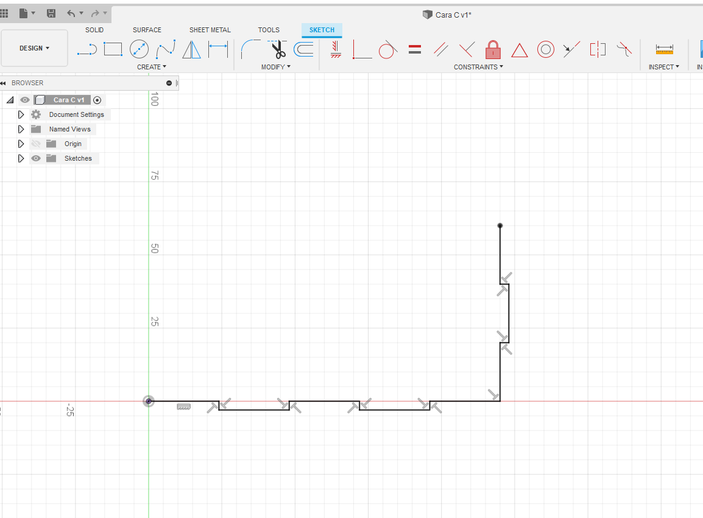The width and height of the screenshot is (703, 518).
Task: Click the Measure ruler icon
Action: (x=664, y=49)
